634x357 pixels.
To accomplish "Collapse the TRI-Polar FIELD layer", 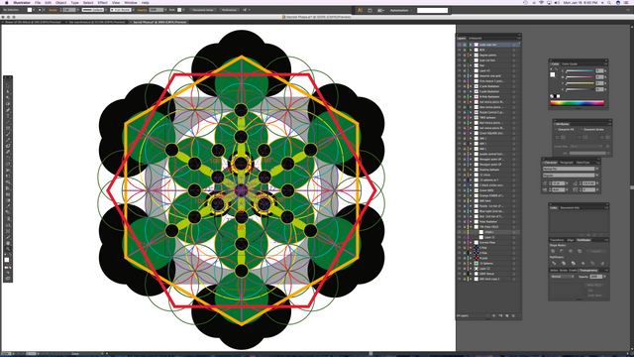I will pyautogui.click(x=471, y=227).
